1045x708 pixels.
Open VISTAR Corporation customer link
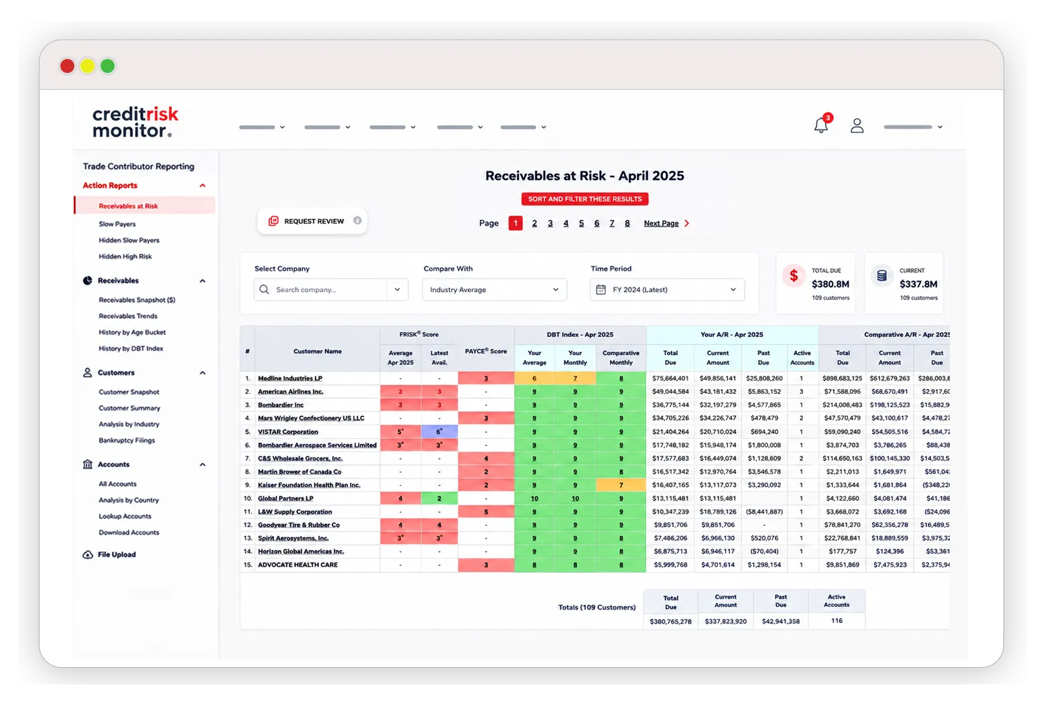288,432
